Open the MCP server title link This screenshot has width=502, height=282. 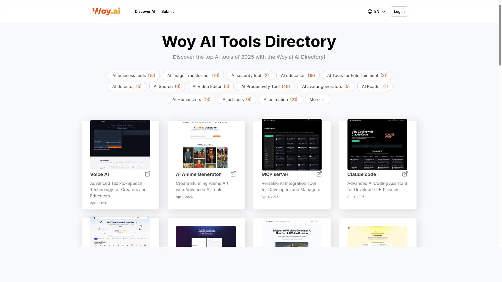click(x=275, y=174)
